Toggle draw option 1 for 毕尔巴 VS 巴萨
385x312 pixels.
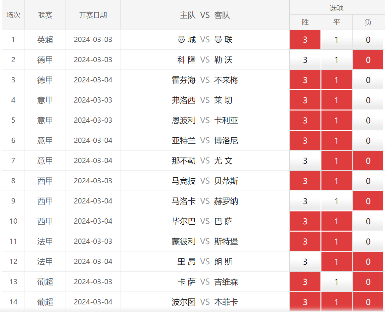[x=336, y=221]
